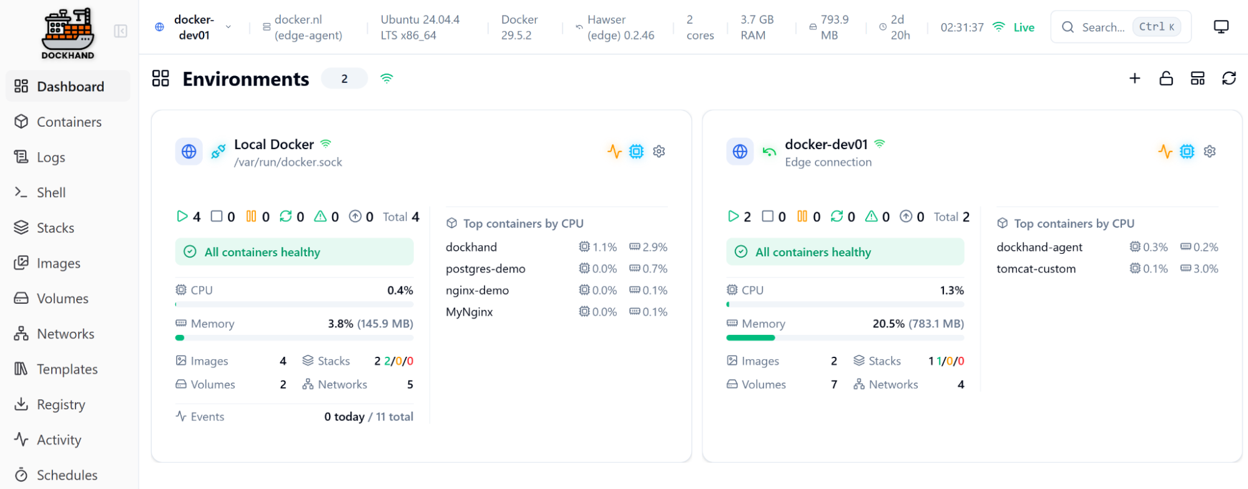Select the dockhand container row
1248x489 pixels.
[x=556, y=247]
